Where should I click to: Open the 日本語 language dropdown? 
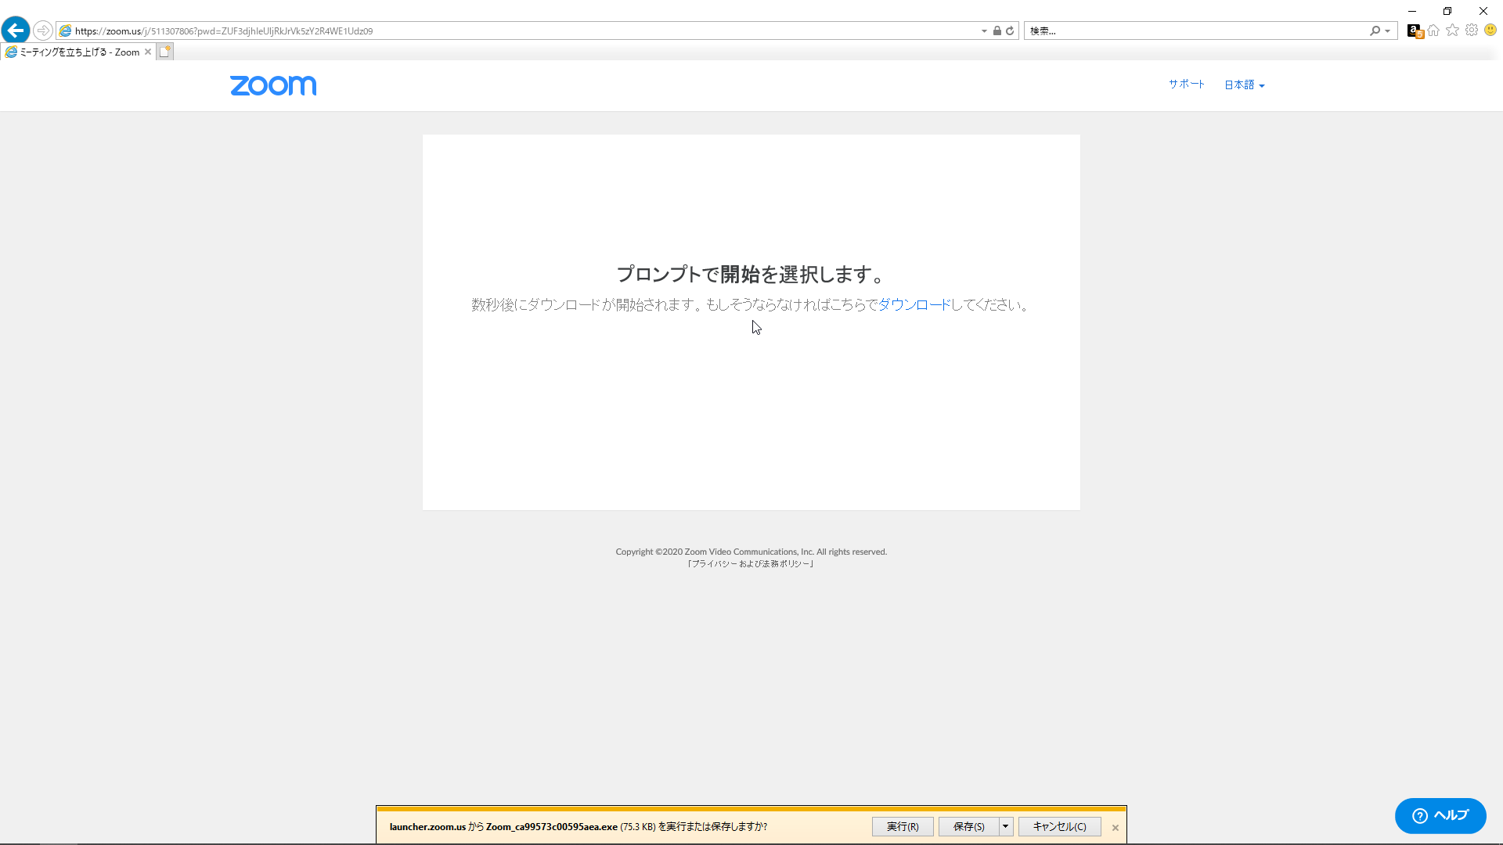click(x=1244, y=84)
